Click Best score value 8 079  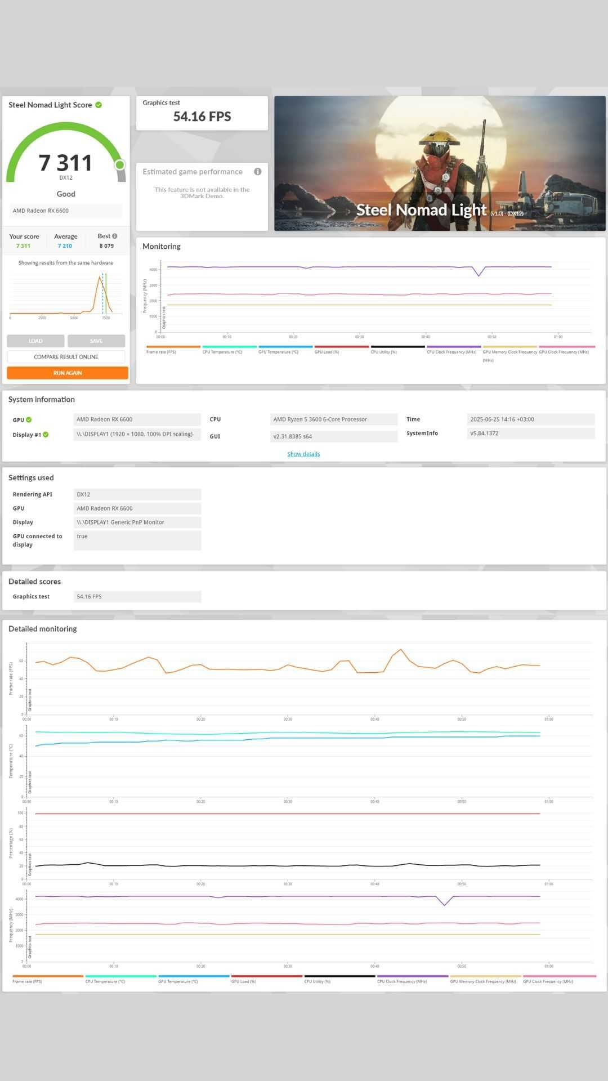tap(106, 245)
